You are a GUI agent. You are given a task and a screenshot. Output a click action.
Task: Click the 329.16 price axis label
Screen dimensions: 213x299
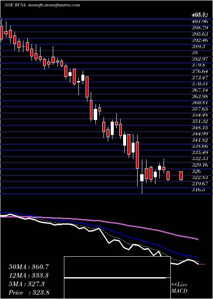click(x=199, y=165)
